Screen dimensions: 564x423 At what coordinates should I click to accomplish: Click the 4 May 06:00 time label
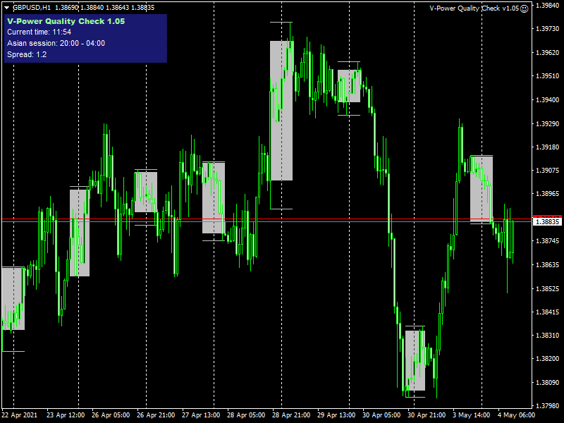point(515,415)
